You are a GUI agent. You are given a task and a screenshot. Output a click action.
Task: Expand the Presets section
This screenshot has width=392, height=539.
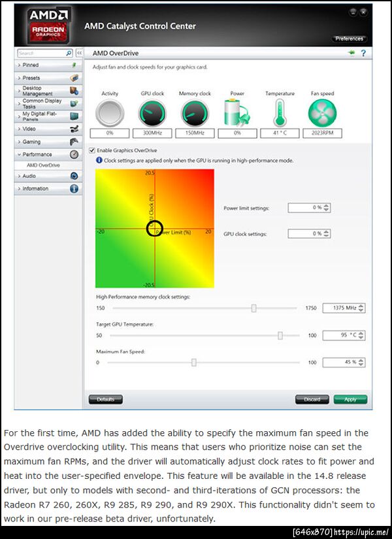(x=48, y=78)
